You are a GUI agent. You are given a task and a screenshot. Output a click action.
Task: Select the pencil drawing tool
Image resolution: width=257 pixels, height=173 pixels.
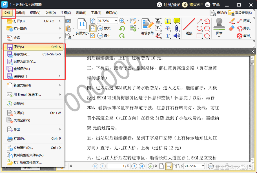232,21
